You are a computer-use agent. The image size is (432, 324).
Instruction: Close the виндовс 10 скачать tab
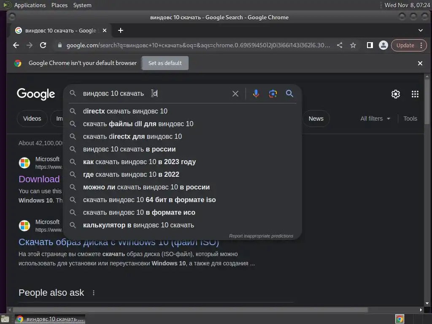(x=105, y=30)
